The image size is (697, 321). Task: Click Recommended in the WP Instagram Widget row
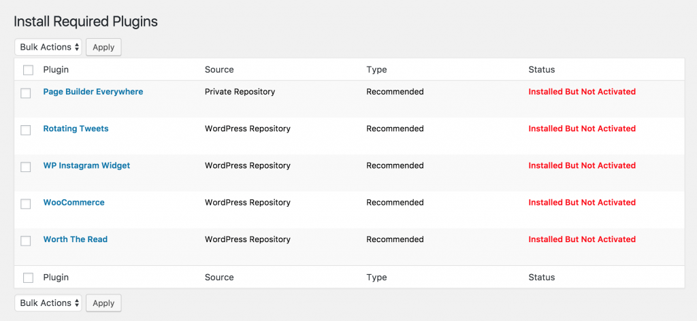click(x=395, y=166)
